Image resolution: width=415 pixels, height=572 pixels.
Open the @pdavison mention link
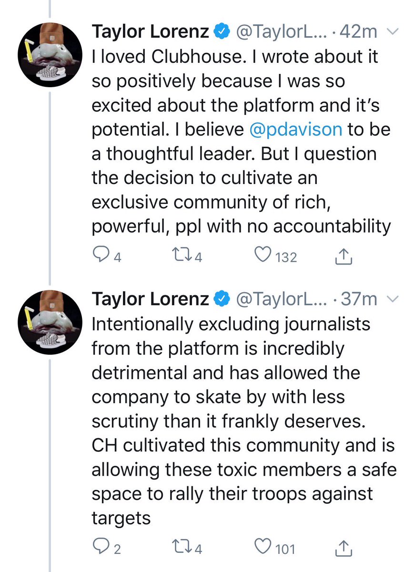[295, 130]
